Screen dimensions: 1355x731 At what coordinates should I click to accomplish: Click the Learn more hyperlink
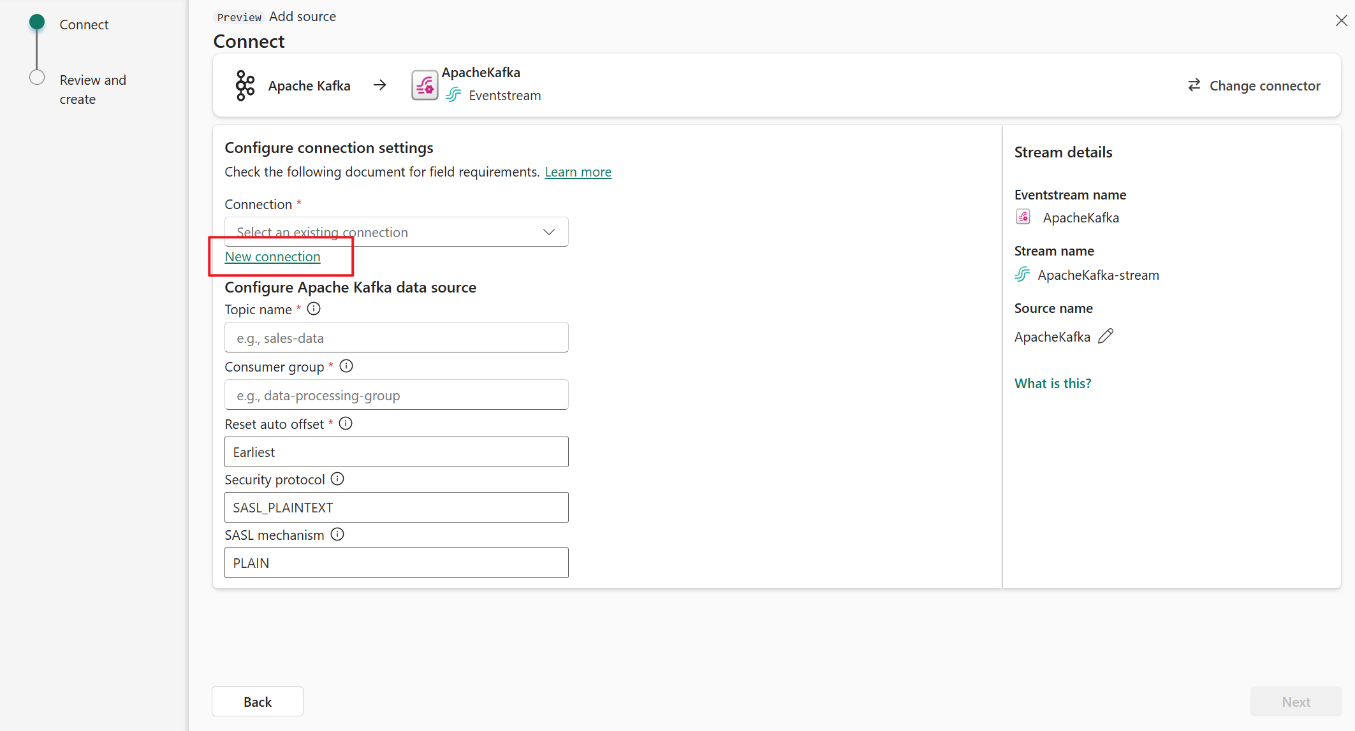(578, 171)
